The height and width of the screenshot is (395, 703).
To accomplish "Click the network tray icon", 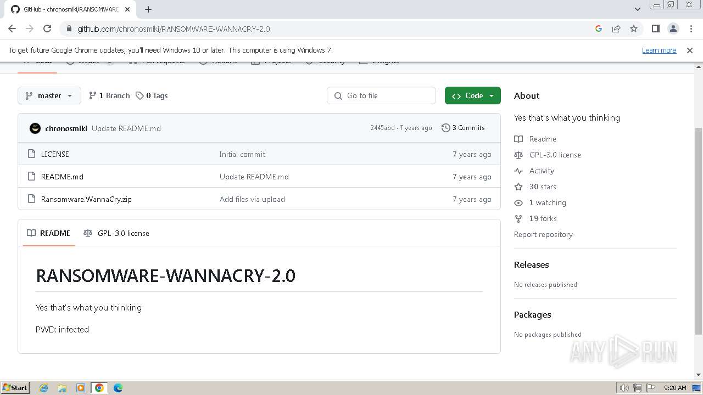I will coord(638,388).
